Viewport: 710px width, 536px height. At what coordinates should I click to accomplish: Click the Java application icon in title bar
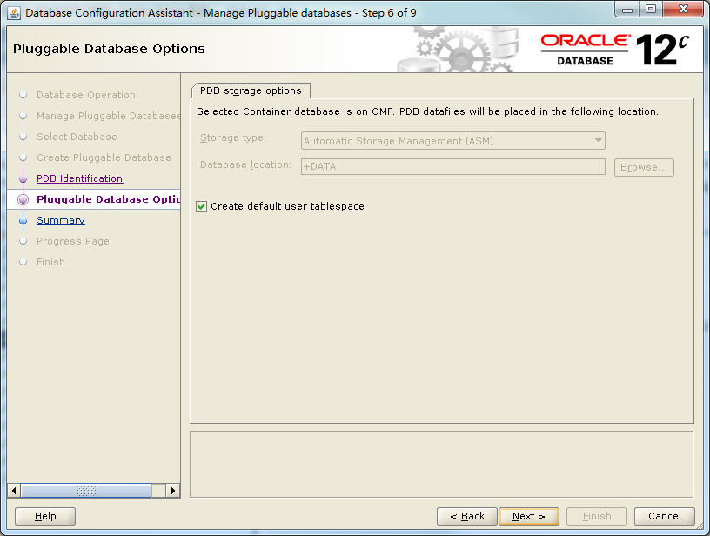coord(14,13)
